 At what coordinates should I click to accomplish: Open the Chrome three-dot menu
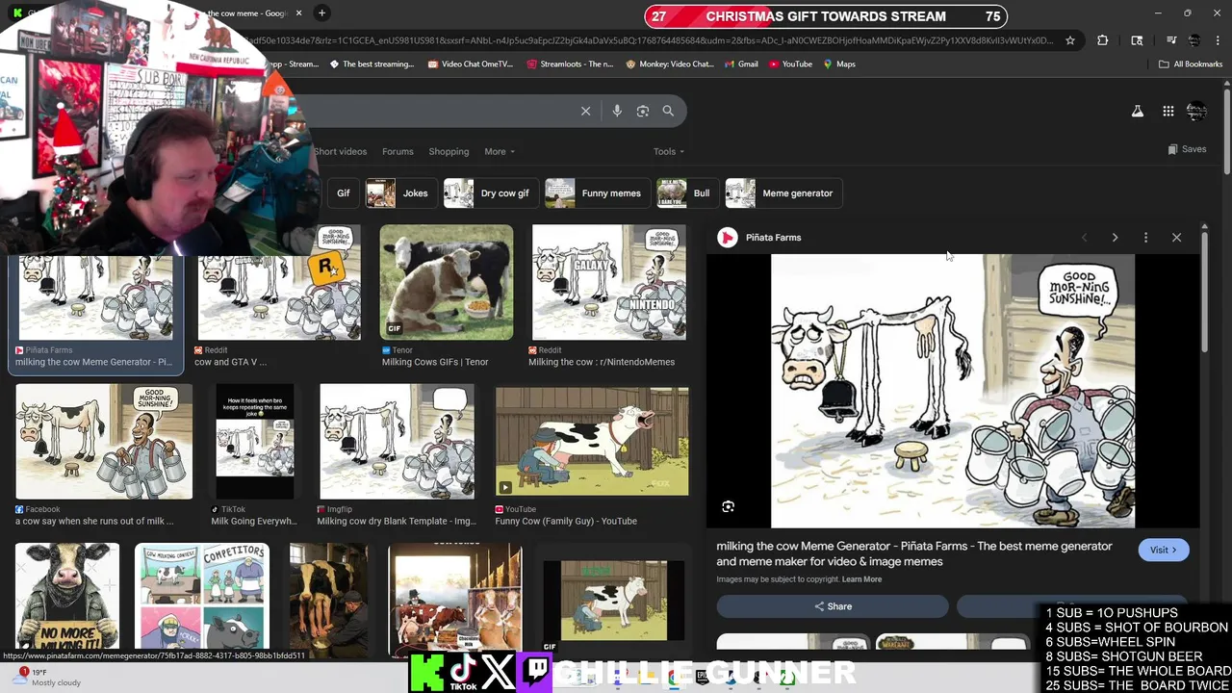(1218, 40)
